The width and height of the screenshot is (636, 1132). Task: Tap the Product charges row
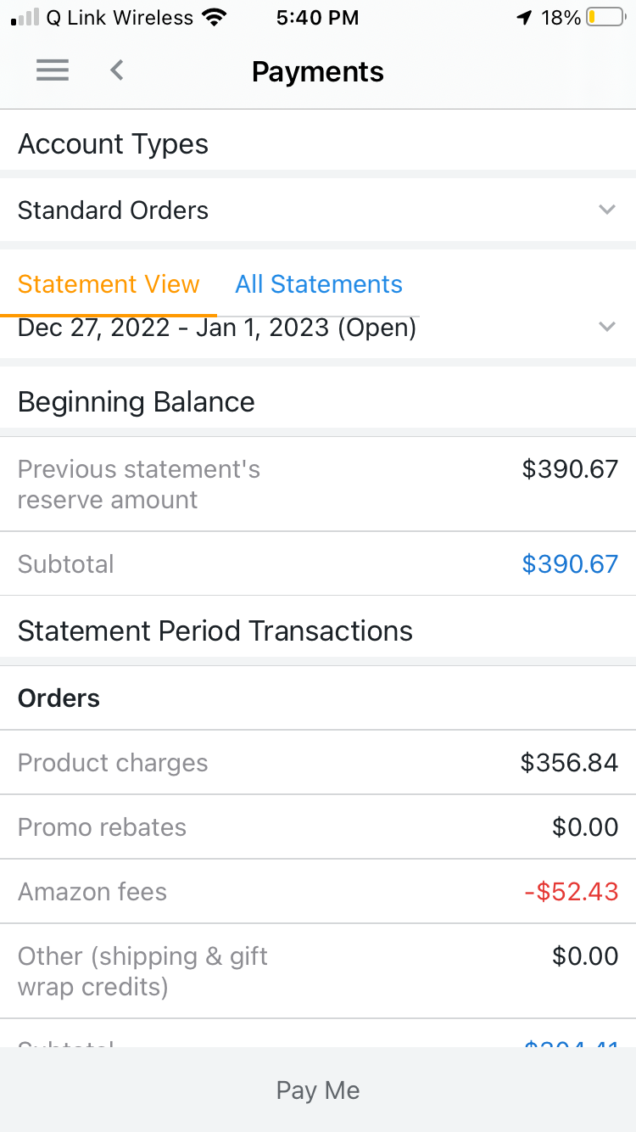[318, 762]
